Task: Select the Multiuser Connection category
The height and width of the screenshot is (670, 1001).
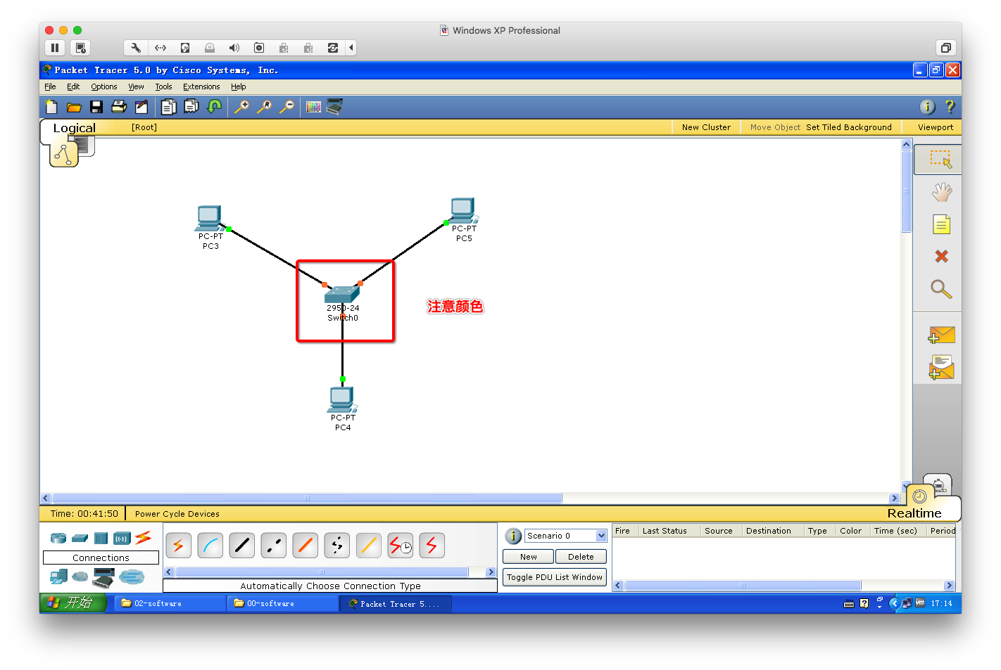Action: tap(132, 577)
